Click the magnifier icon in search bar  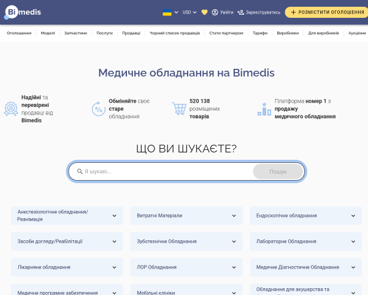point(80,171)
